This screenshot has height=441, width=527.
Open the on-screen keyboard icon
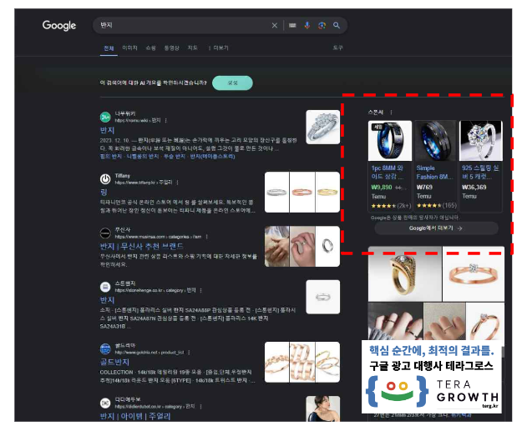292,26
